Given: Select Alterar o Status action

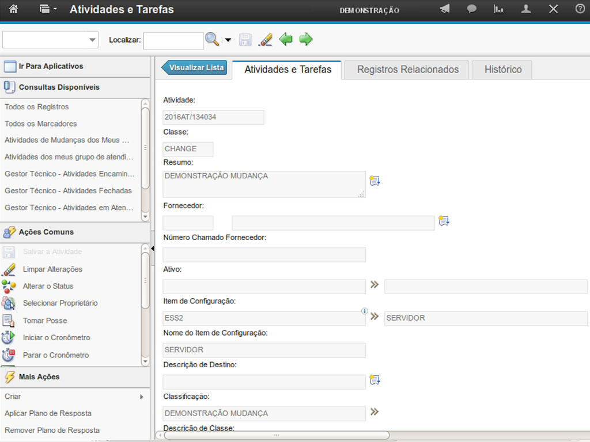Looking at the screenshot, I should 48,286.
